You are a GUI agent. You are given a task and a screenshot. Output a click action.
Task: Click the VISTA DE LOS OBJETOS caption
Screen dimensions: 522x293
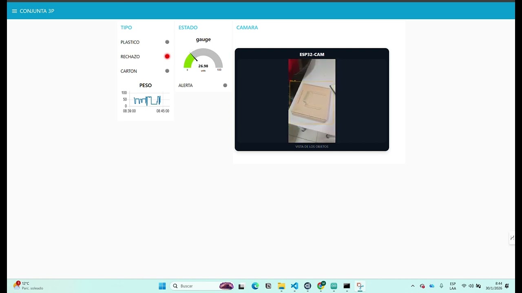pyautogui.click(x=312, y=146)
